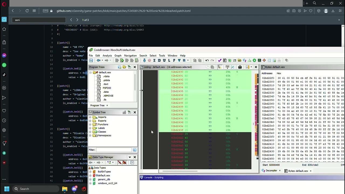
Task: Click the 'L' next-label navigation icon
Action: coord(169,61)
